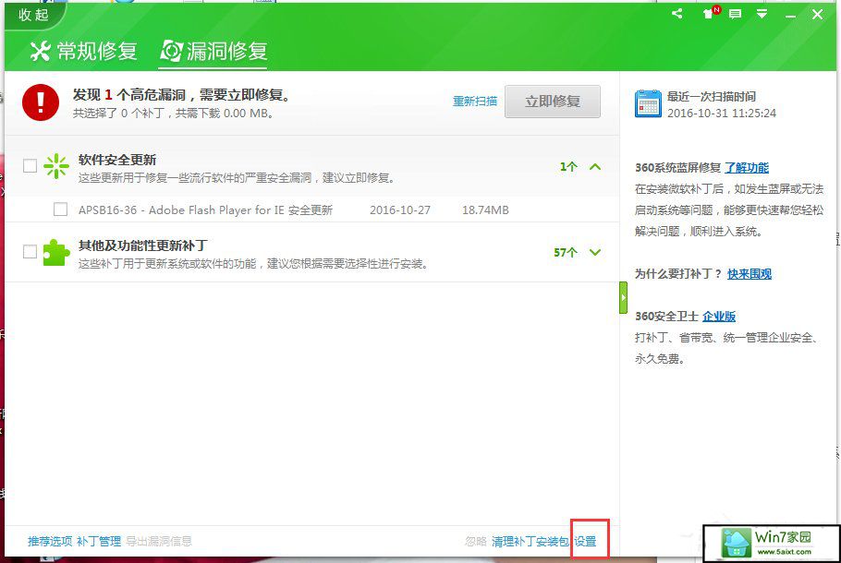Select the 漏洞修复 tab
Viewport: 841px width, 563px height.
coord(213,52)
